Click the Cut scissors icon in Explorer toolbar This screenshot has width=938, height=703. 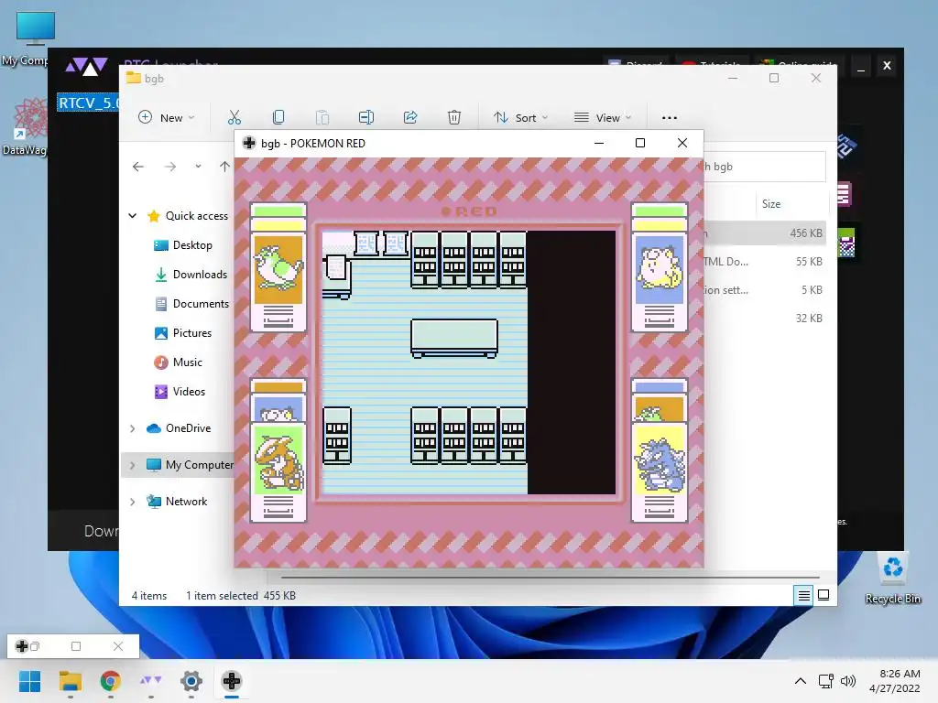coord(234,117)
